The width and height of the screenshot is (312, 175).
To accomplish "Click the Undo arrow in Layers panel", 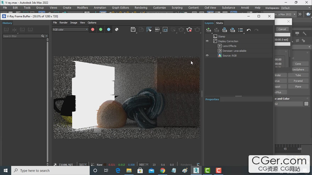I will (249, 30).
